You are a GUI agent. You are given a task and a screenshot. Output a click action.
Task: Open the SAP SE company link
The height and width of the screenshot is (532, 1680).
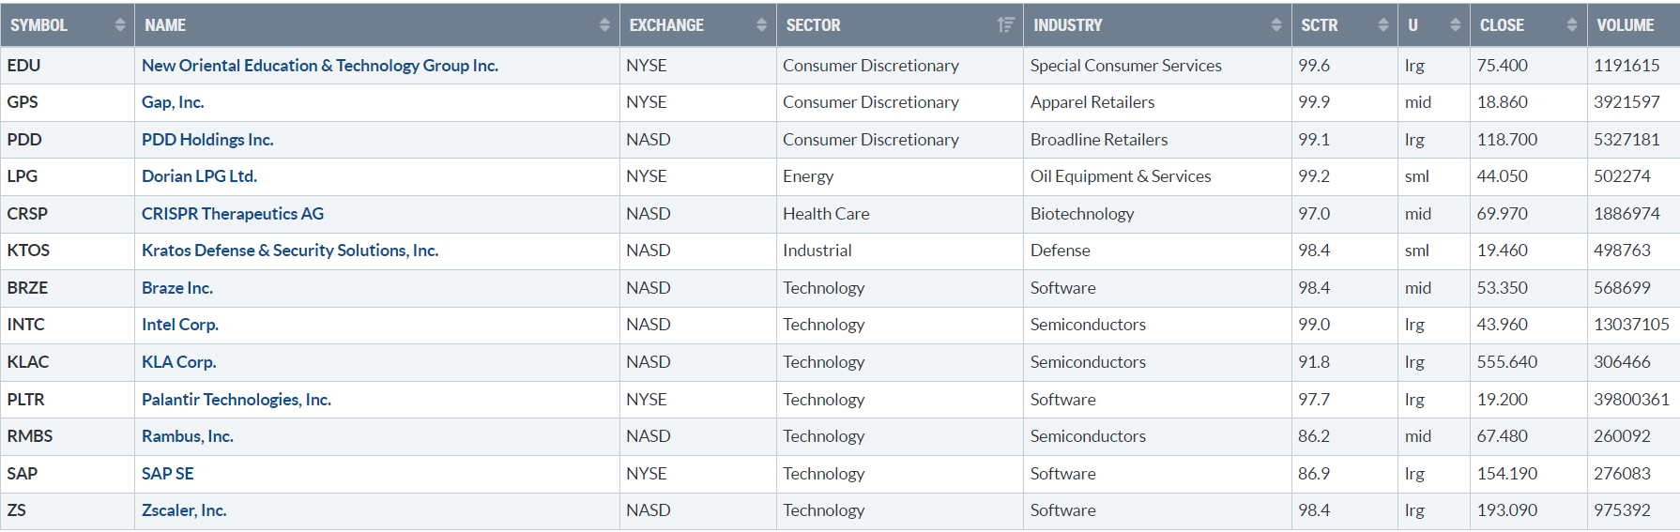point(168,474)
